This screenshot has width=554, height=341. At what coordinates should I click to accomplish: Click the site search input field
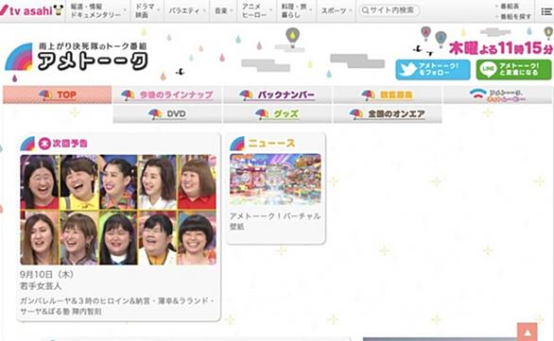click(390, 10)
